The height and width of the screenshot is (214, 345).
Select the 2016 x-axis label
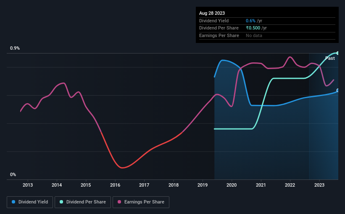coord(115,185)
